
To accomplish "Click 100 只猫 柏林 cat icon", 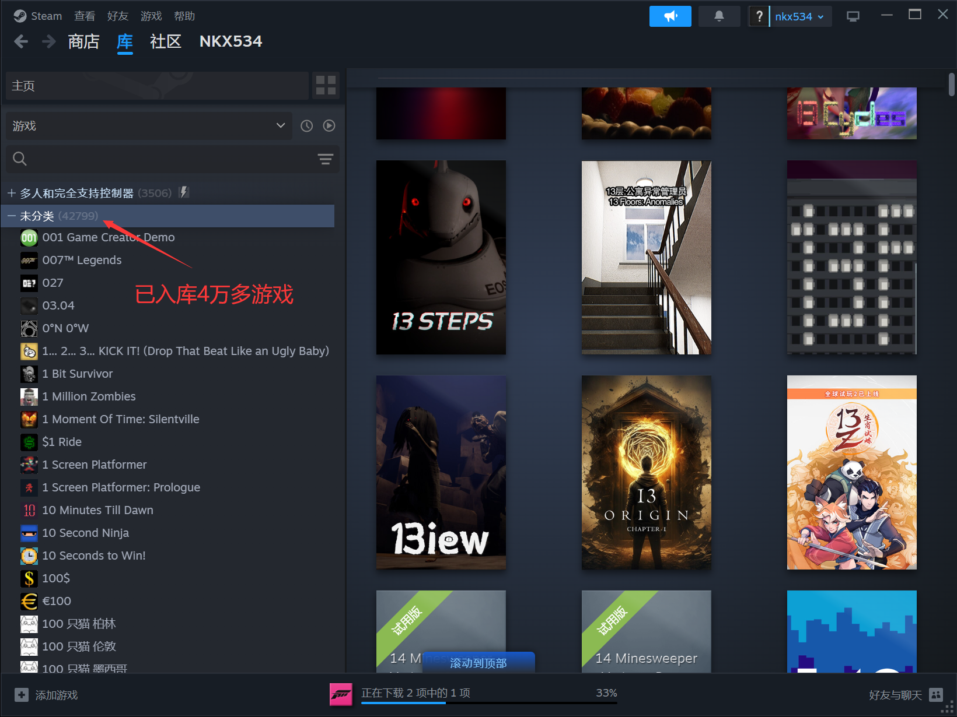I will click(29, 624).
